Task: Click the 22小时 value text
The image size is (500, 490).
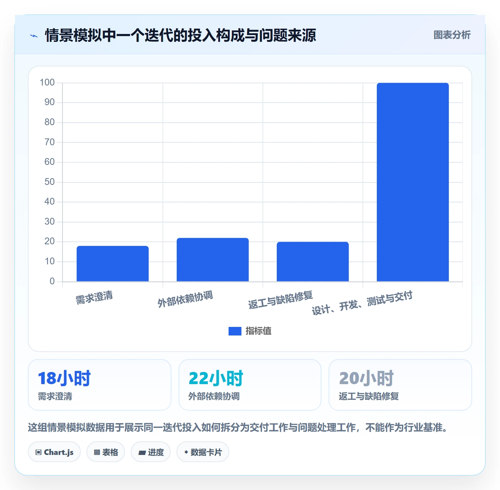Action: 216,378
